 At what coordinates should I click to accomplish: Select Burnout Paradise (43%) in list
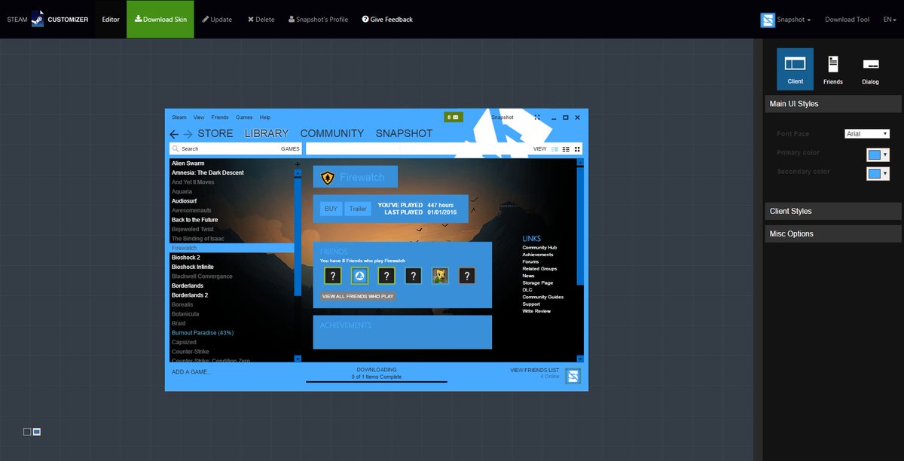click(203, 333)
